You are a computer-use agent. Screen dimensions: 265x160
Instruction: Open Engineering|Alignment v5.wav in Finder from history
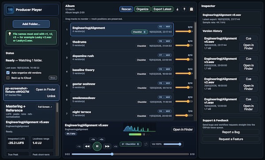pyautogui.click(x=248, y=47)
